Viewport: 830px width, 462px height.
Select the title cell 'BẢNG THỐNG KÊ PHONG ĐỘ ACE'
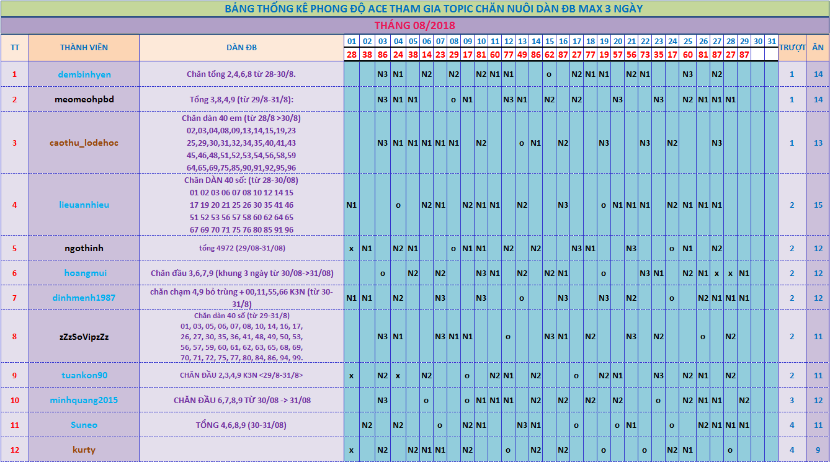pyautogui.click(x=414, y=9)
